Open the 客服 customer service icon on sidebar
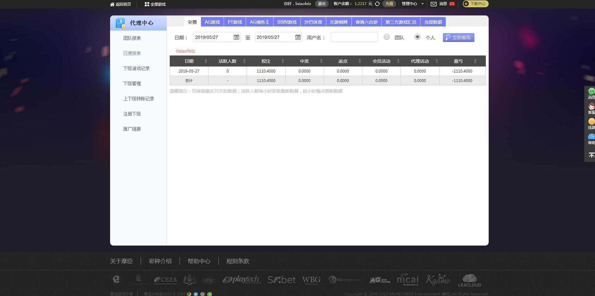Image resolution: width=595 pixels, height=296 pixels. (x=591, y=107)
